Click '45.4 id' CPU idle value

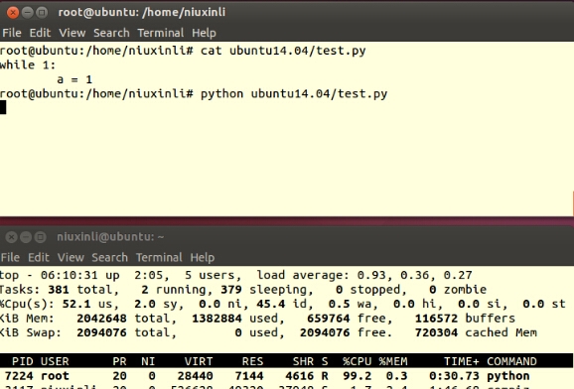point(281,304)
